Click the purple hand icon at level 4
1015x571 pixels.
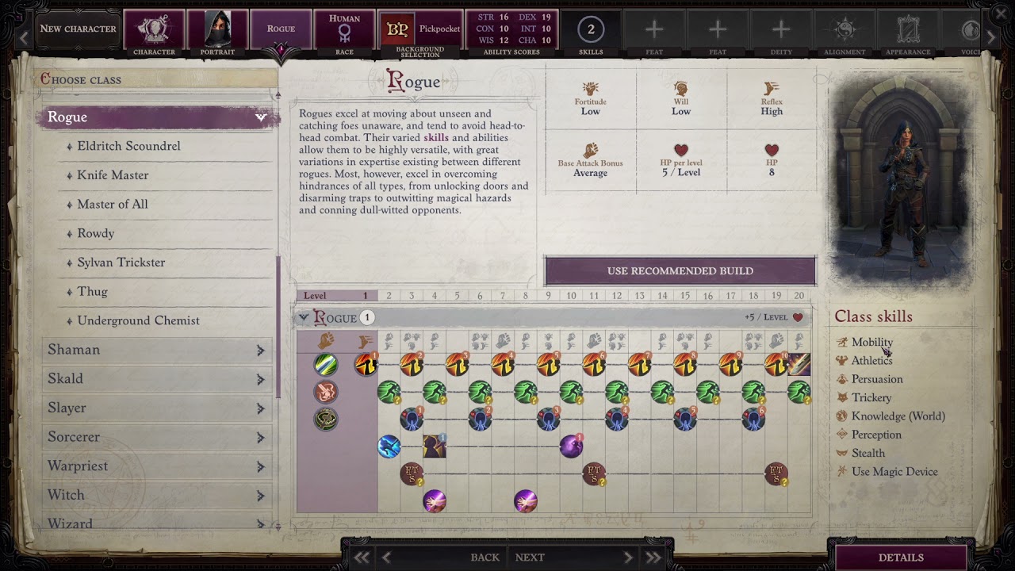pos(434,501)
